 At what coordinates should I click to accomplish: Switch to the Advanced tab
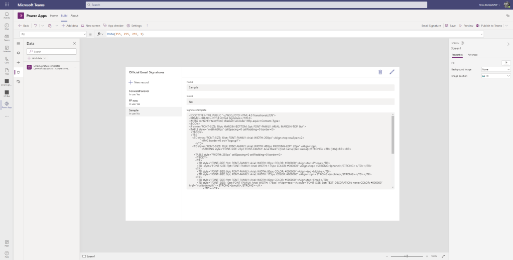tap(472, 55)
